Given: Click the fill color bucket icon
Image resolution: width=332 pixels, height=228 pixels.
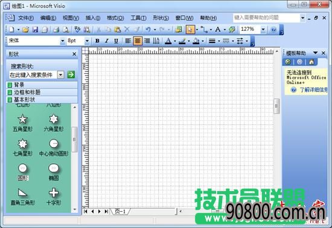Looking at the screenshot, I should pos(196,41).
